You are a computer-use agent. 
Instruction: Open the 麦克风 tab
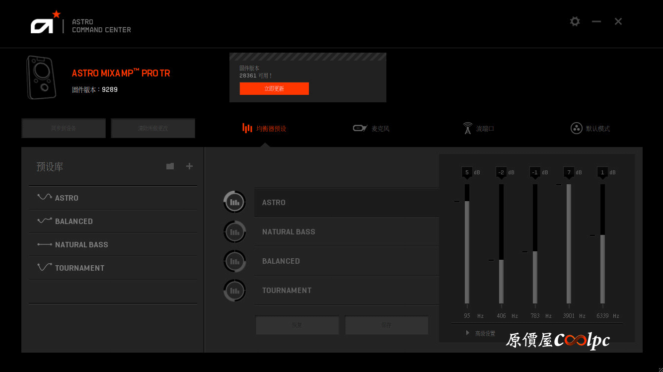pyautogui.click(x=371, y=129)
